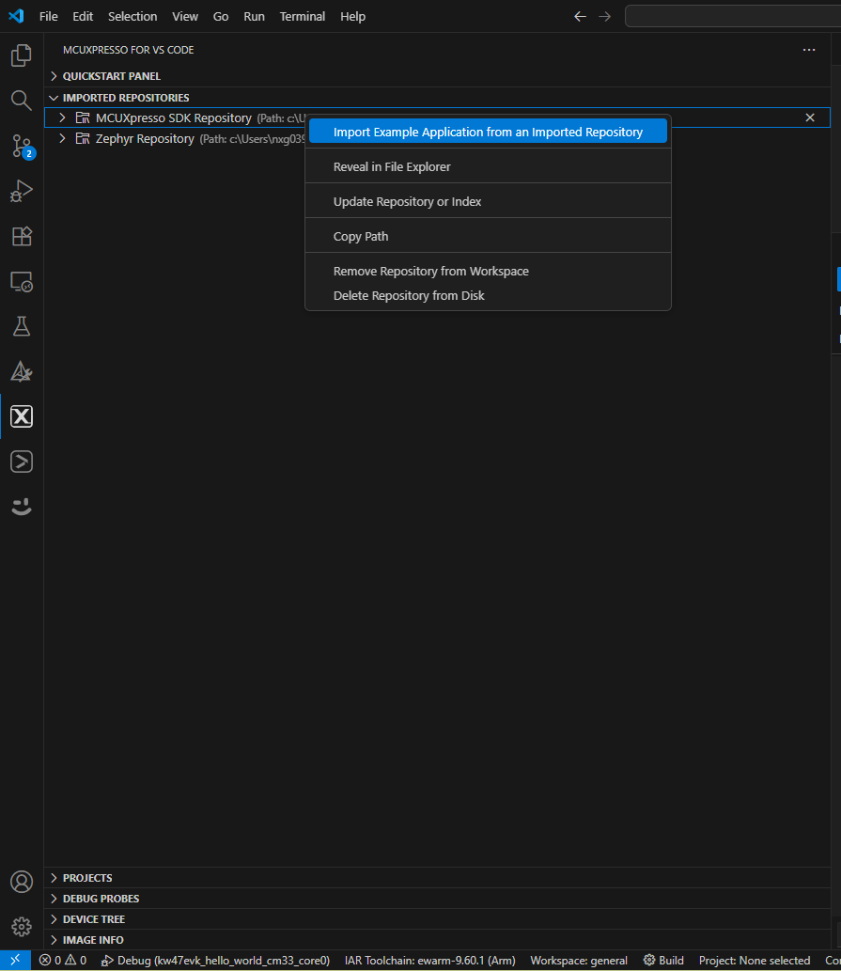Open the Accounts icon
Screen dimensions: 841x971
(x=21, y=882)
